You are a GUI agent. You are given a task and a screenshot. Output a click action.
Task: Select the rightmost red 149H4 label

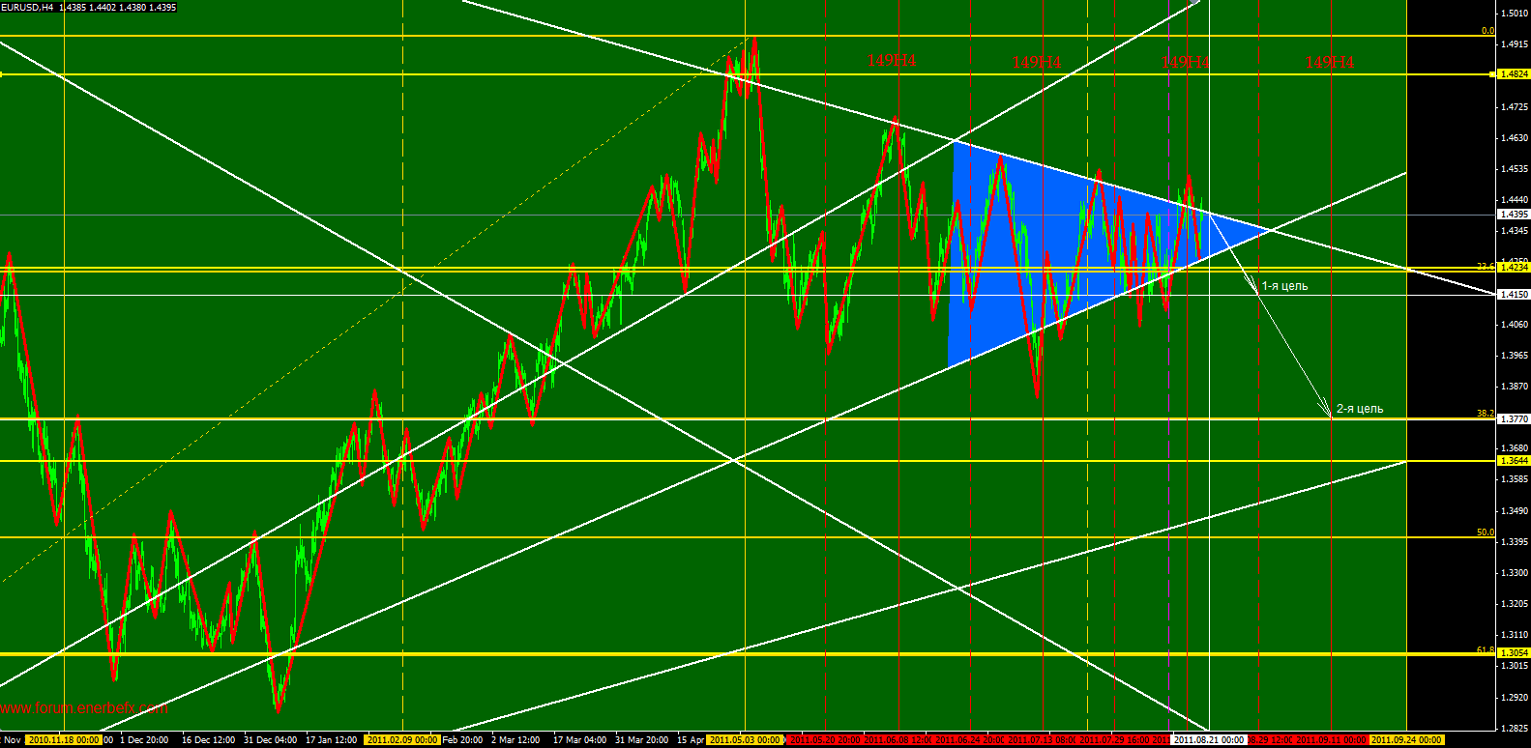(x=1330, y=62)
